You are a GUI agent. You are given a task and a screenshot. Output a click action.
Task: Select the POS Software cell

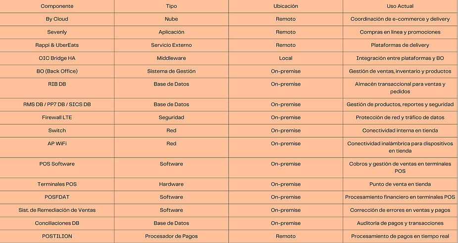[x=57, y=168]
